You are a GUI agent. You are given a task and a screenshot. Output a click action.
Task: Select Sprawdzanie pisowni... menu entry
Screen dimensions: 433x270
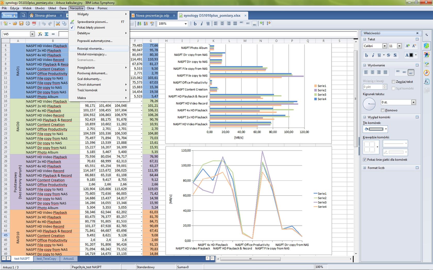click(x=99, y=22)
